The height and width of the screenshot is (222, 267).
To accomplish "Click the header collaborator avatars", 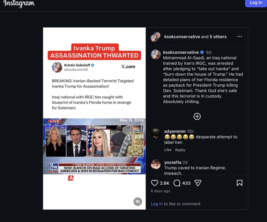I will coord(155,37).
